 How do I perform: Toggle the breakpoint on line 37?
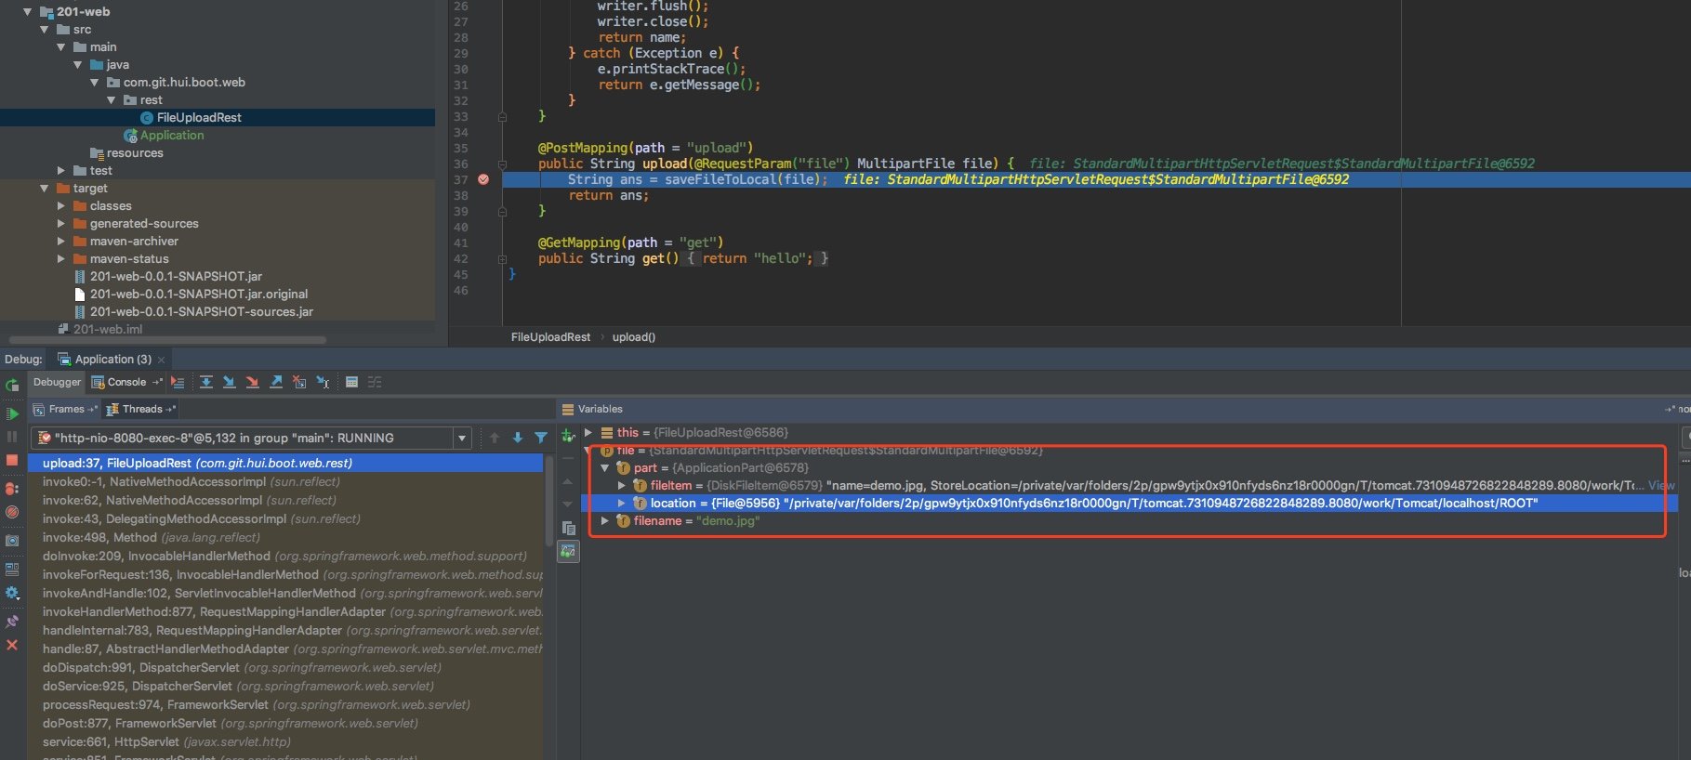click(x=483, y=179)
